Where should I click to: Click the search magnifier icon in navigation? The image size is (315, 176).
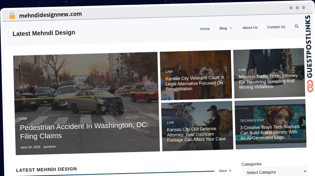tap(297, 26)
